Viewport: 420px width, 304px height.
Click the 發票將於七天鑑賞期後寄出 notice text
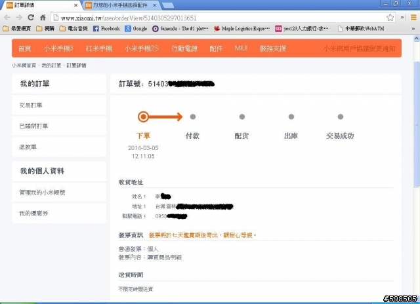203,235
